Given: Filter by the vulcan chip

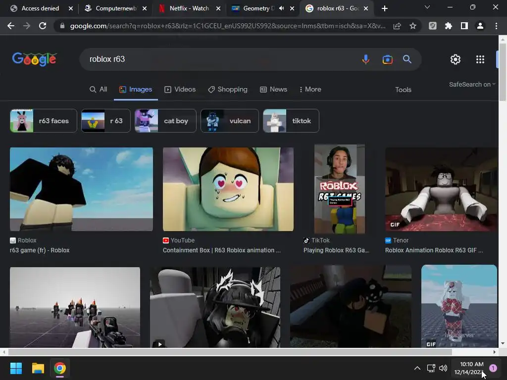Looking at the screenshot, I should [x=230, y=121].
